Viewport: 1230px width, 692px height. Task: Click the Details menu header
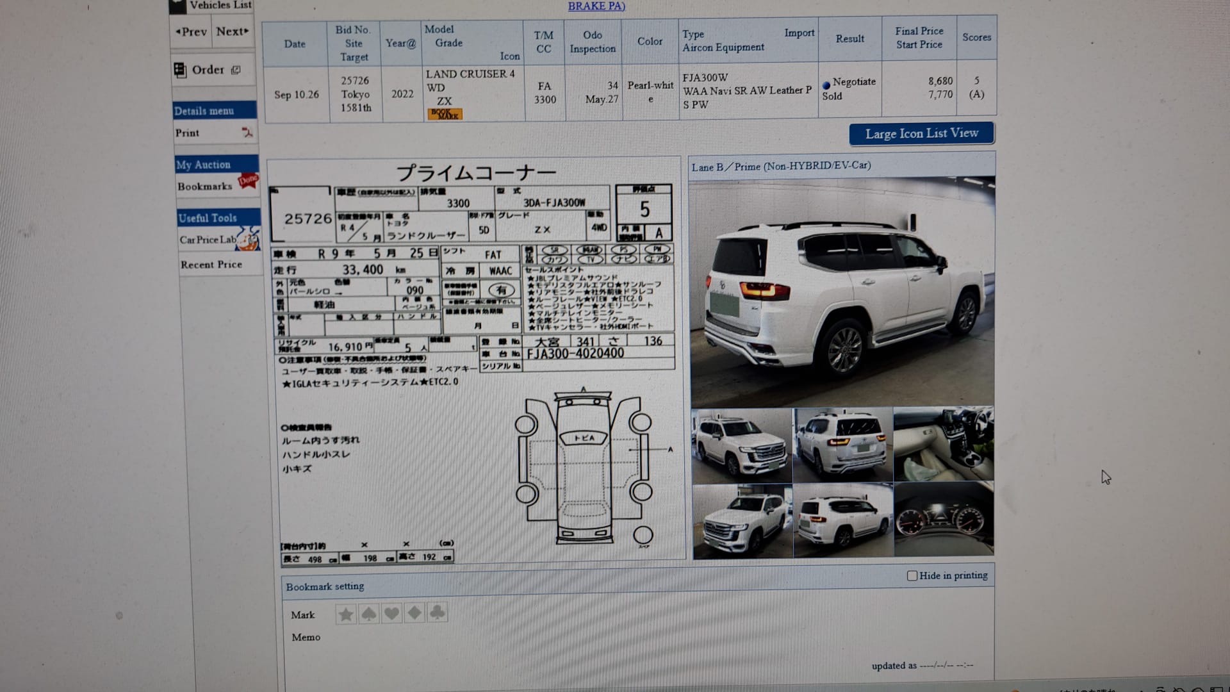pos(215,110)
